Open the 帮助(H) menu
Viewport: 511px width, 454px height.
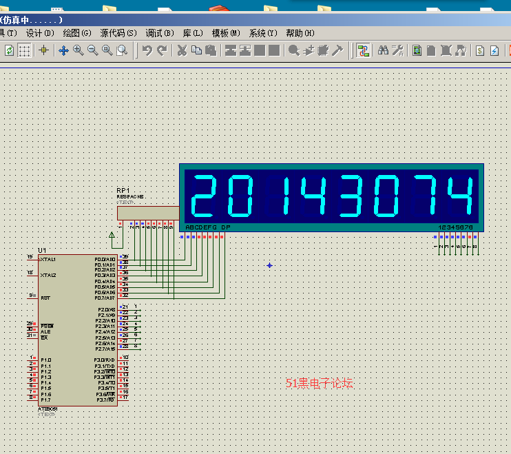(x=300, y=33)
